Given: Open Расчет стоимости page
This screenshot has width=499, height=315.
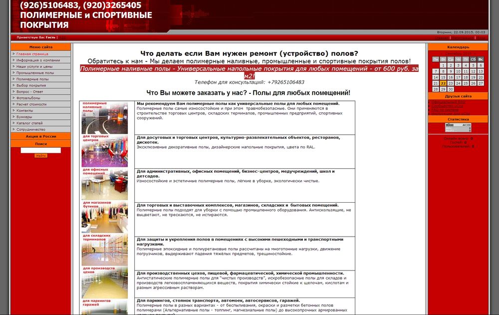Looking at the screenshot, I should click(x=31, y=104).
